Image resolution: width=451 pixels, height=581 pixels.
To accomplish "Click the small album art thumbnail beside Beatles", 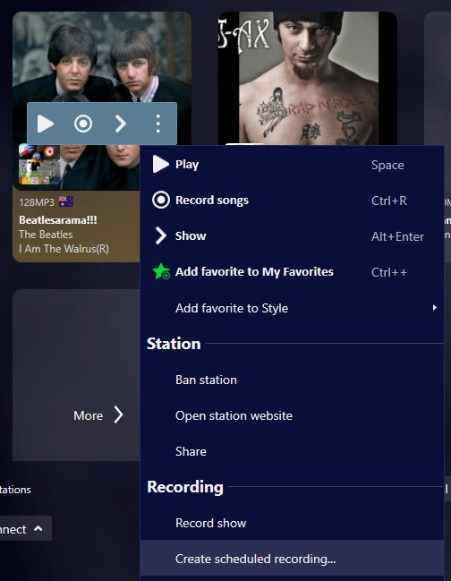I will coord(39,164).
